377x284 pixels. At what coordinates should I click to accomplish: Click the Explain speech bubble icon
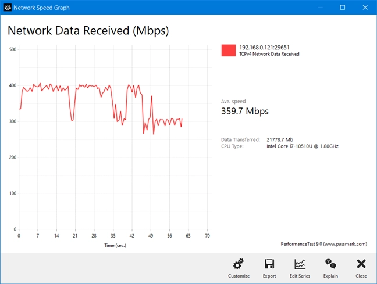tap(330, 264)
